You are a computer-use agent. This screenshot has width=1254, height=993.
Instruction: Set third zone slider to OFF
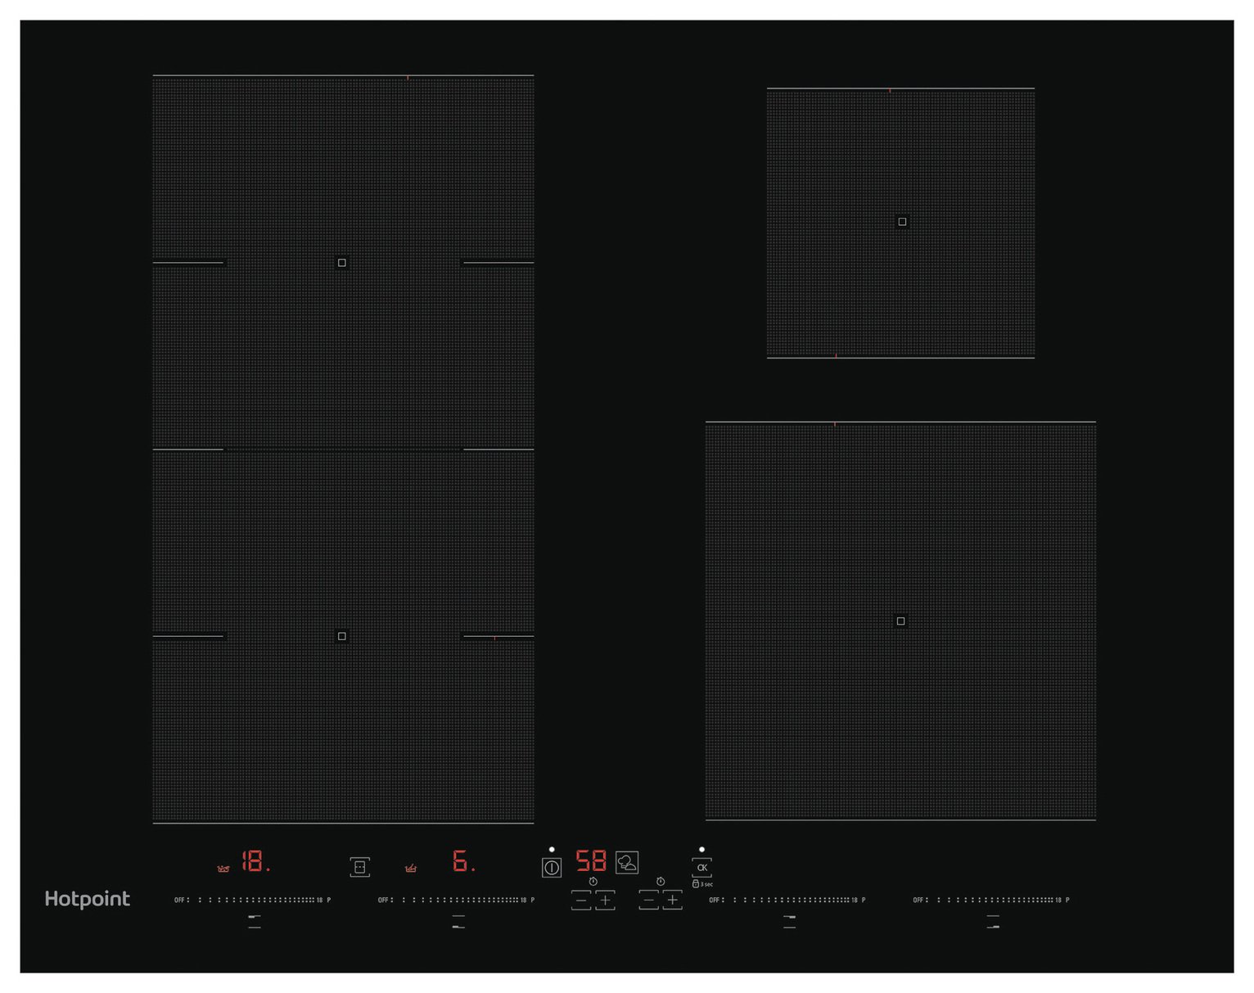715,900
